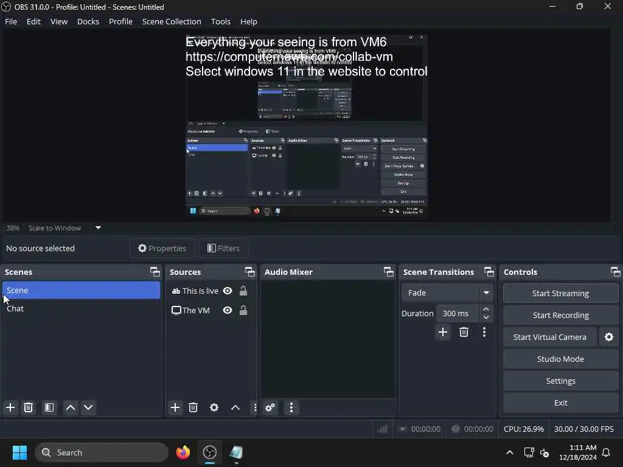The width and height of the screenshot is (623, 467).
Task: Float the Audio Mixer dock icon
Action: pos(389,272)
